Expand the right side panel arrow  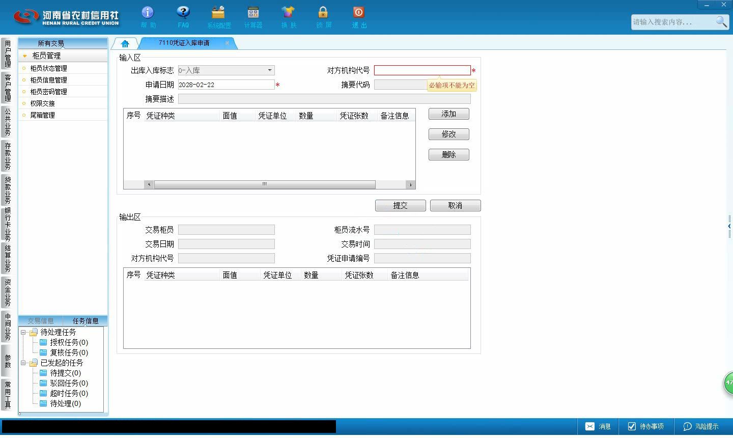(x=729, y=226)
